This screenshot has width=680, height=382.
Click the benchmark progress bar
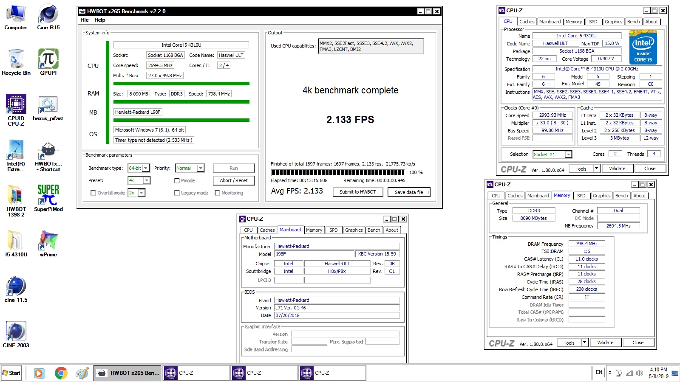[x=338, y=173]
